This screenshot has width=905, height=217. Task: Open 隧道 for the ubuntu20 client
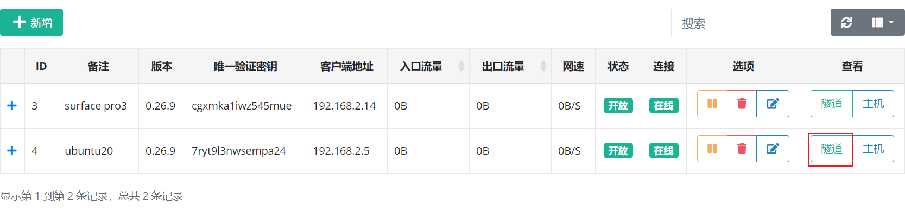832,149
